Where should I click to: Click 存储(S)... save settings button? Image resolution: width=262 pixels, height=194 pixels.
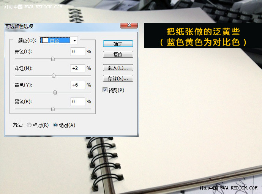pos(118,78)
